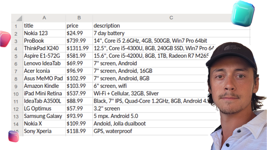The width and height of the screenshot is (267, 150).
Task: Select the Nokia 123 cell
Action: pyautogui.click(x=44, y=33)
